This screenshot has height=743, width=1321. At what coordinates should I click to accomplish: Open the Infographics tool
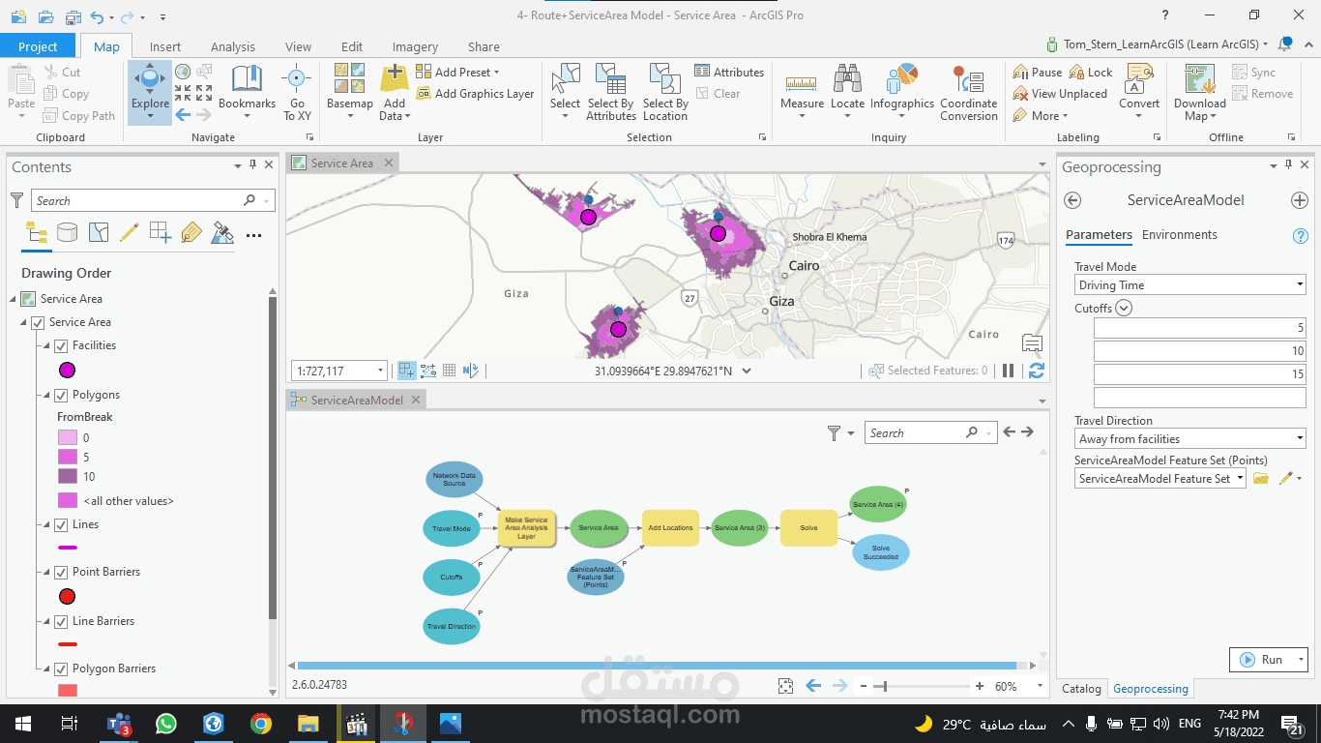pyautogui.click(x=902, y=92)
